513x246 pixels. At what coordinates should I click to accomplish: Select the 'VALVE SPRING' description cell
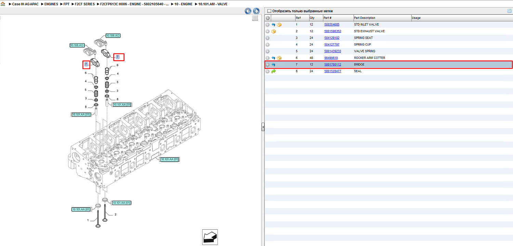pyautogui.click(x=365, y=51)
